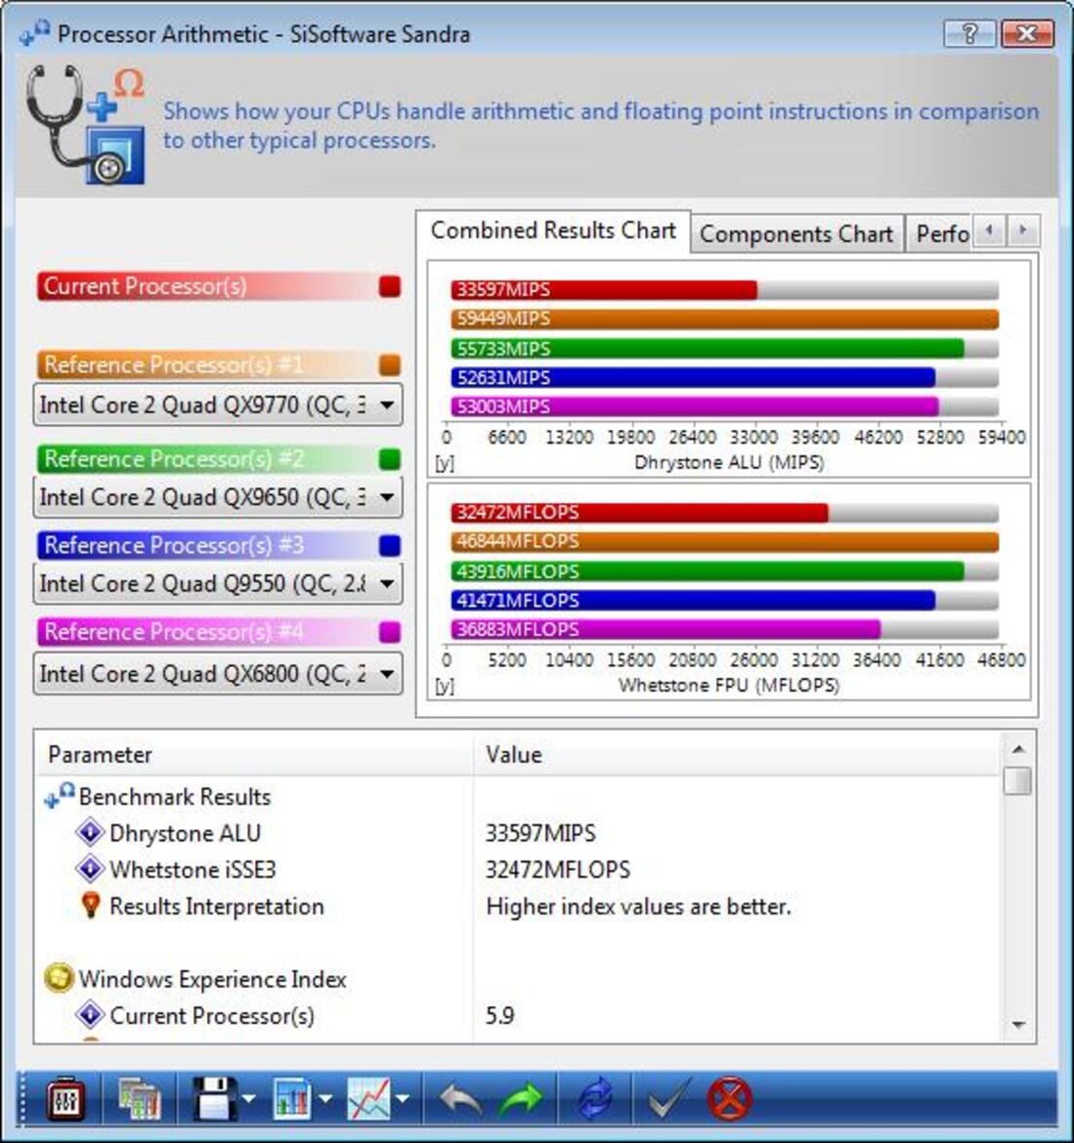Open the bar chart icon's dropdown arrow

pyautogui.click(x=325, y=1098)
